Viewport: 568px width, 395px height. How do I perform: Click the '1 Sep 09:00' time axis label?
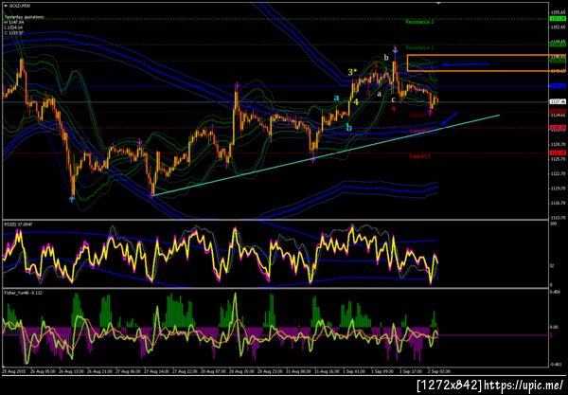[x=382, y=371]
